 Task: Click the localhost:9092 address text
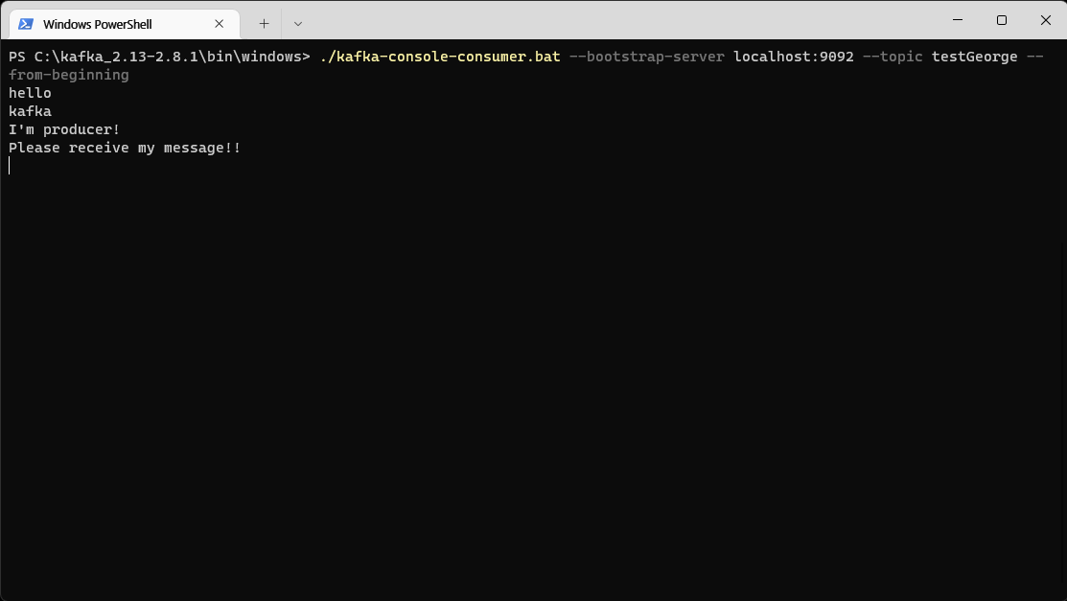[794, 57]
